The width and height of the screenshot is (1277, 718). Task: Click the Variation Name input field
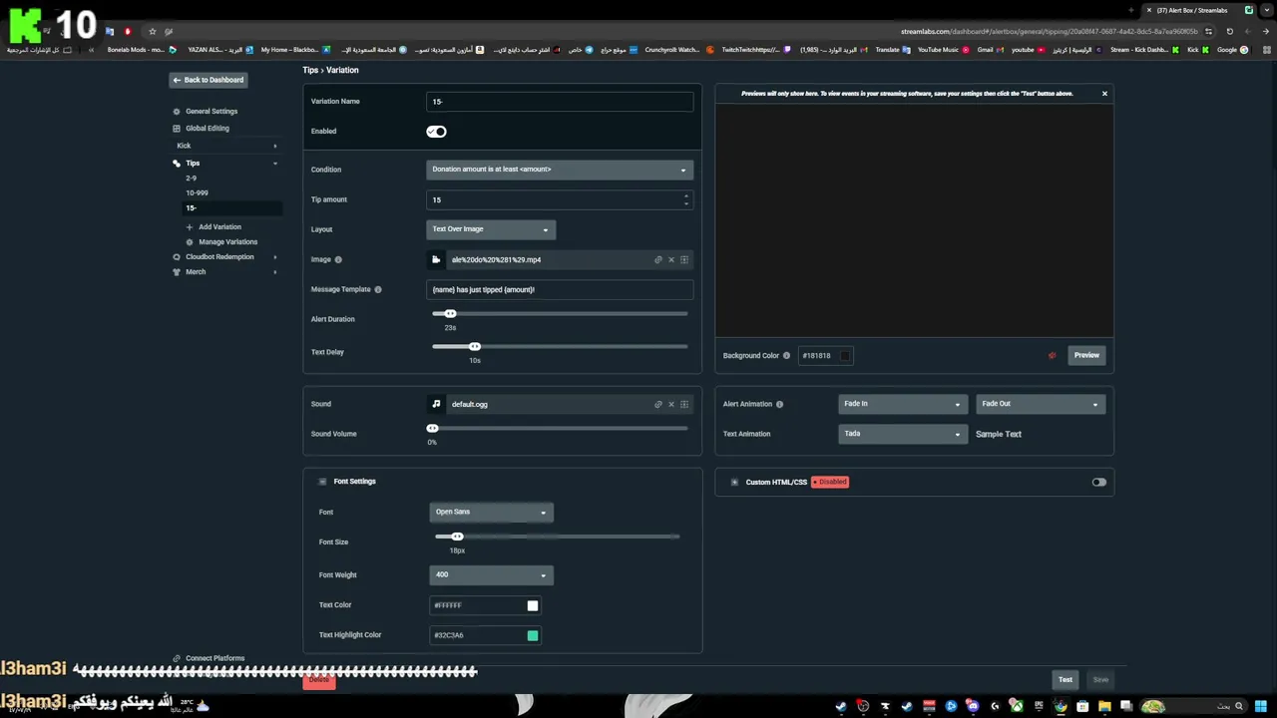click(560, 102)
